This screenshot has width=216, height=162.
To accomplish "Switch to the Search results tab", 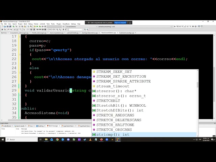I will [20, 126].
